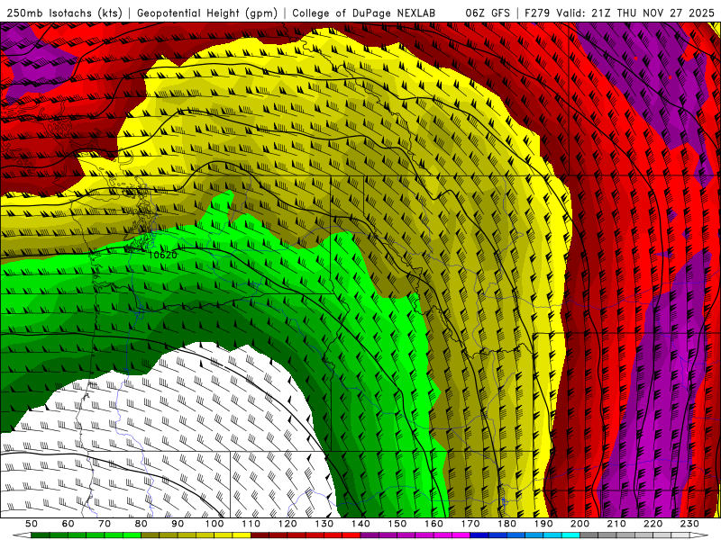Click the '210' value on the color scale

[x=616, y=524]
